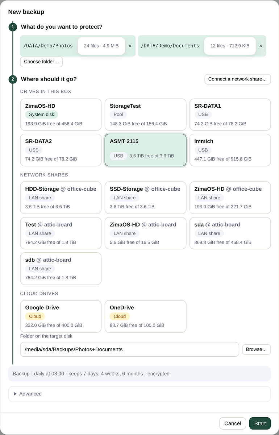
Task: Click '88.7 GiB free of 100.0 GiB'
Action: pos(137,325)
